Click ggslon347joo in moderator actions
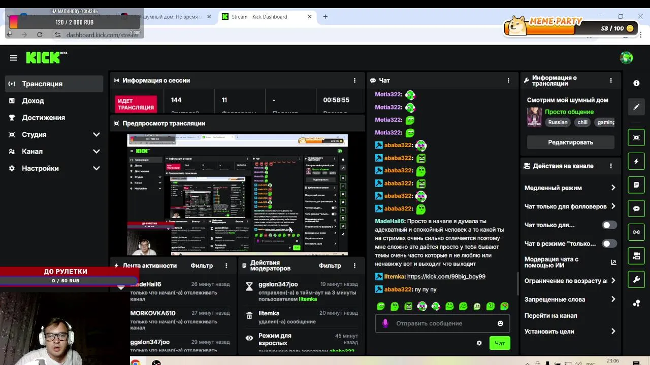Screen dimensions: 650x365 278,284
